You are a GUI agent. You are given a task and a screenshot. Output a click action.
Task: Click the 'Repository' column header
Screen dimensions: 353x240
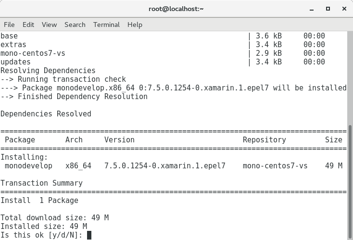click(x=265, y=140)
